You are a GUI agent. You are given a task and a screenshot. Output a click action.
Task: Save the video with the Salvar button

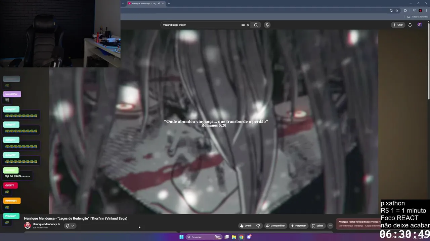[317, 226]
